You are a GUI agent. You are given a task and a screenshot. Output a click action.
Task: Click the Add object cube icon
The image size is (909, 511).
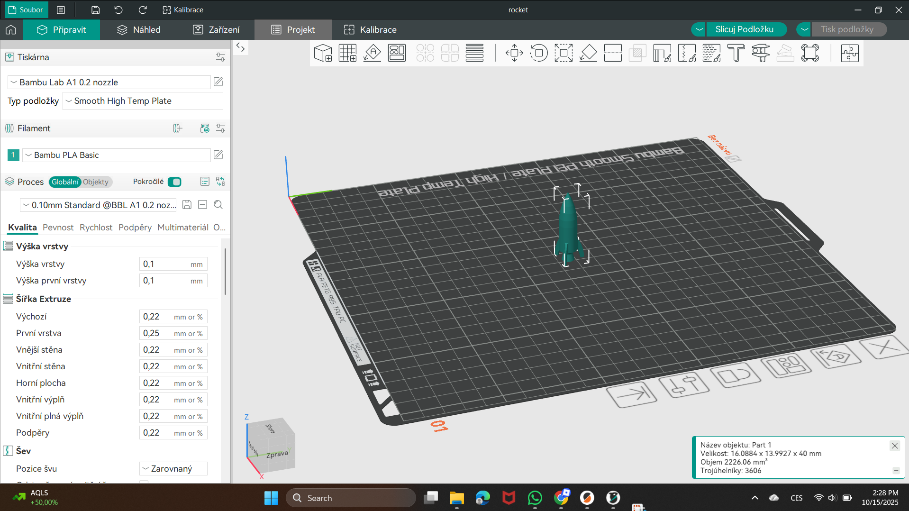coord(323,53)
